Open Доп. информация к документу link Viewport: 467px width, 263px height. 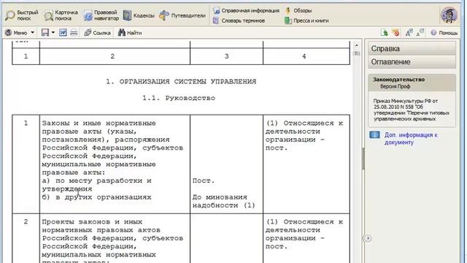[x=411, y=139]
